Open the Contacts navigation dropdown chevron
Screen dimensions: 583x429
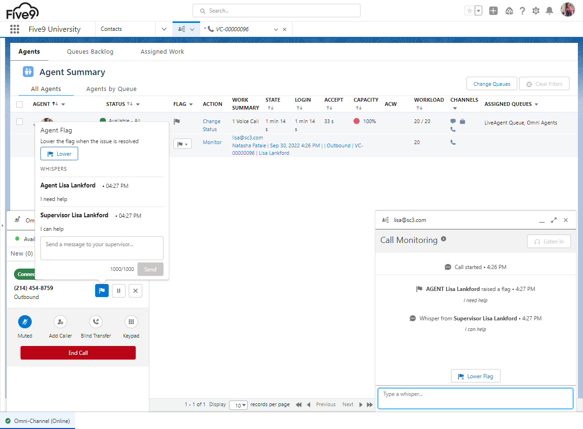(x=164, y=29)
